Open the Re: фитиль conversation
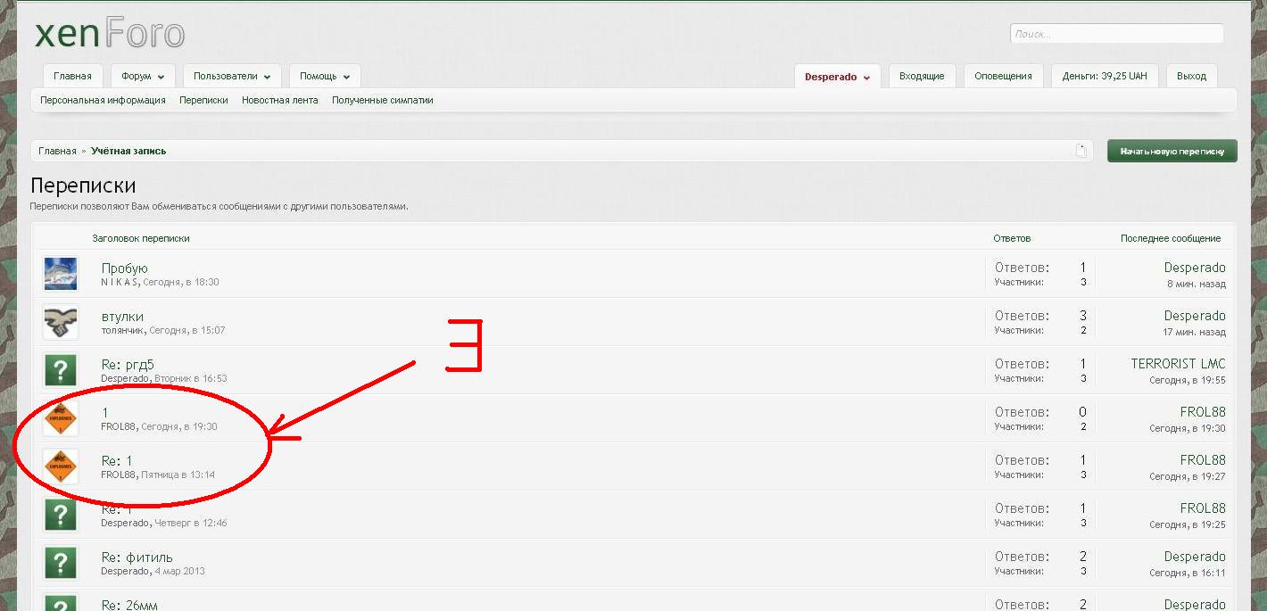Viewport: 1267px width, 611px height. [137, 557]
